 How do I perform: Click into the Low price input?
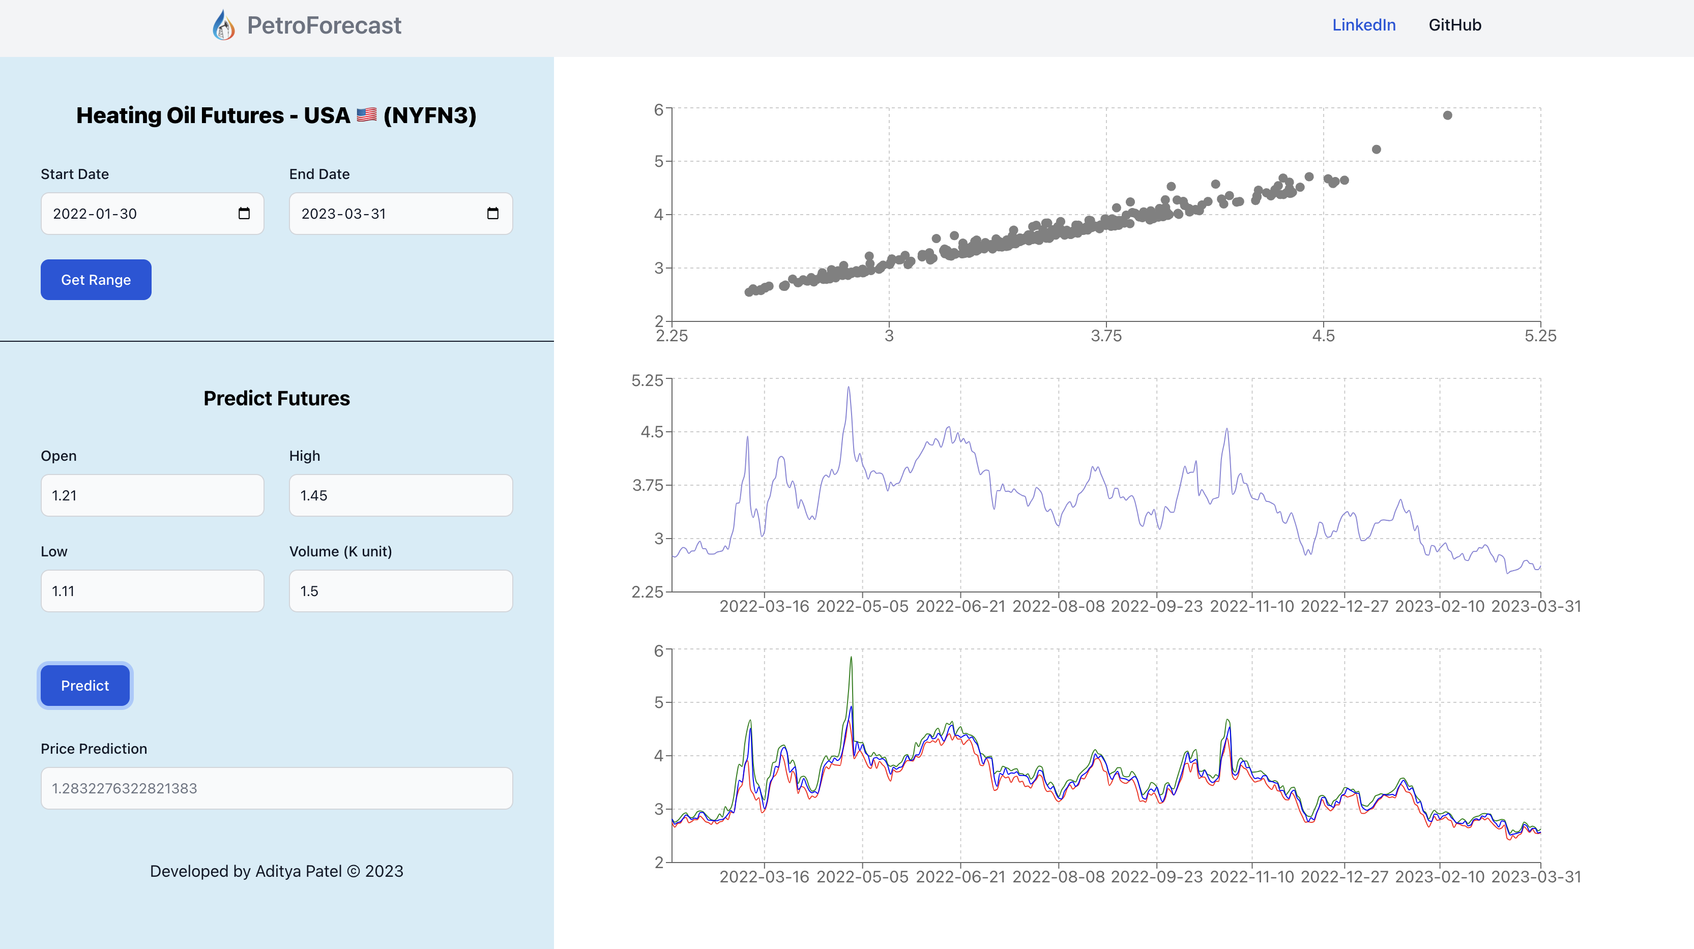(152, 590)
